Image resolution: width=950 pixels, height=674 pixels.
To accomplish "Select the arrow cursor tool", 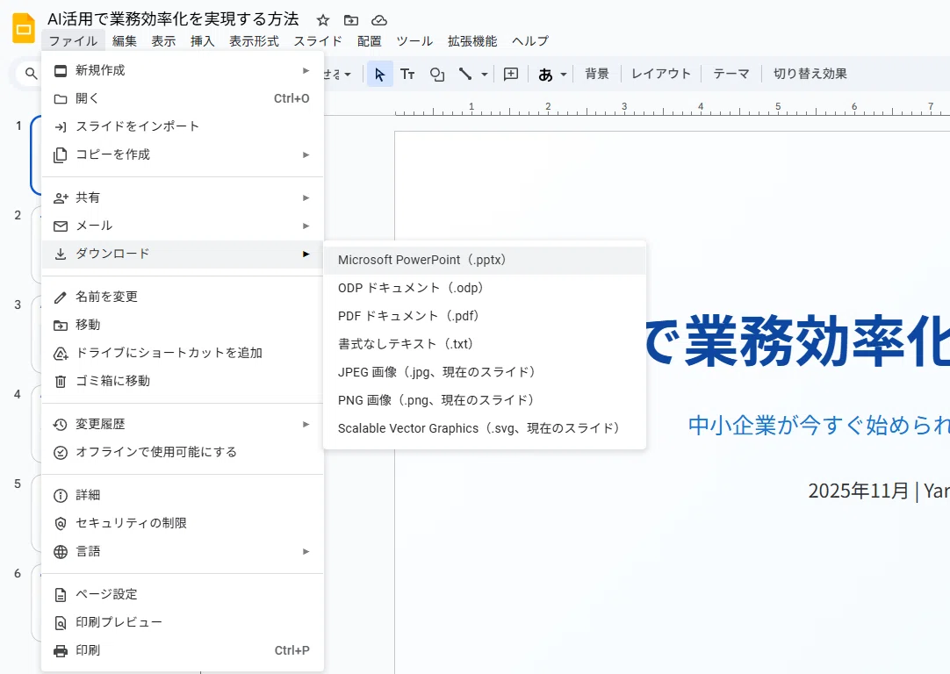I will pyautogui.click(x=380, y=74).
